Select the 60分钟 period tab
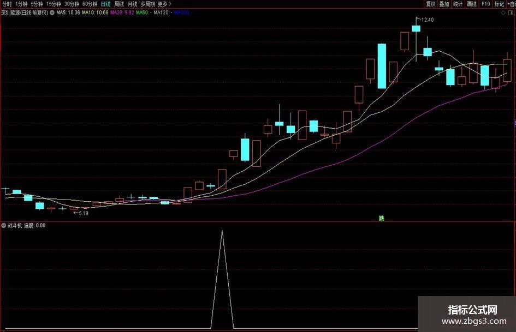The image size is (516, 332). coord(90,4)
